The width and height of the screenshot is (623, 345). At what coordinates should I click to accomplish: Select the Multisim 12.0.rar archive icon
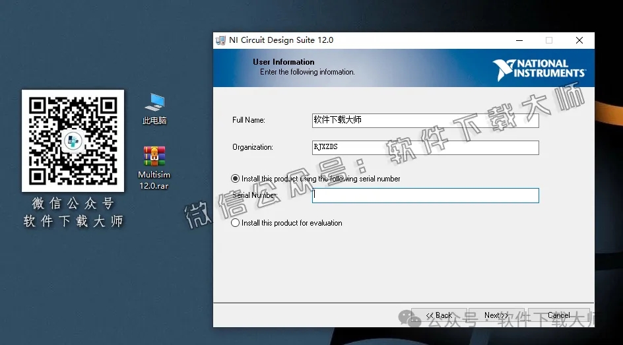pos(154,156)
